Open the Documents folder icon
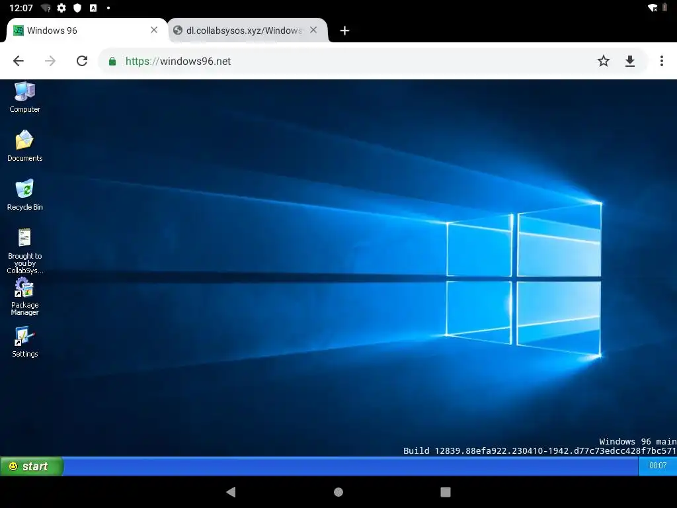677x508 pixels. pos(24,146)
